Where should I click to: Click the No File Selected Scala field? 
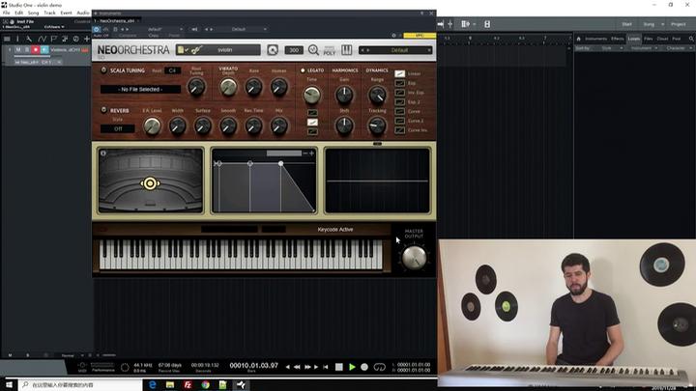140,89
